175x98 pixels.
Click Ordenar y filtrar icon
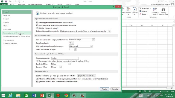coord(155,9)
